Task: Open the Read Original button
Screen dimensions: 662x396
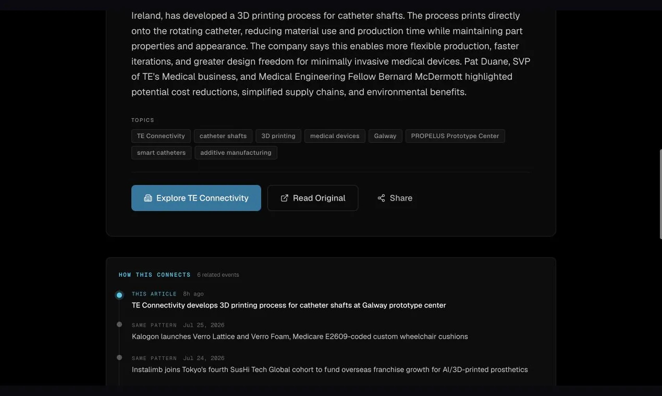Action: pos(313,198)
